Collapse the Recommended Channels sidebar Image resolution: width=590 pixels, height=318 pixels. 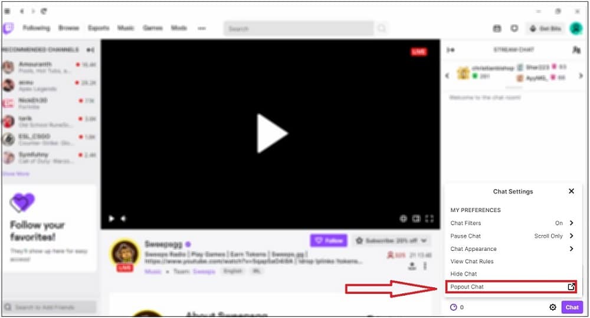(x=90, y=50)
